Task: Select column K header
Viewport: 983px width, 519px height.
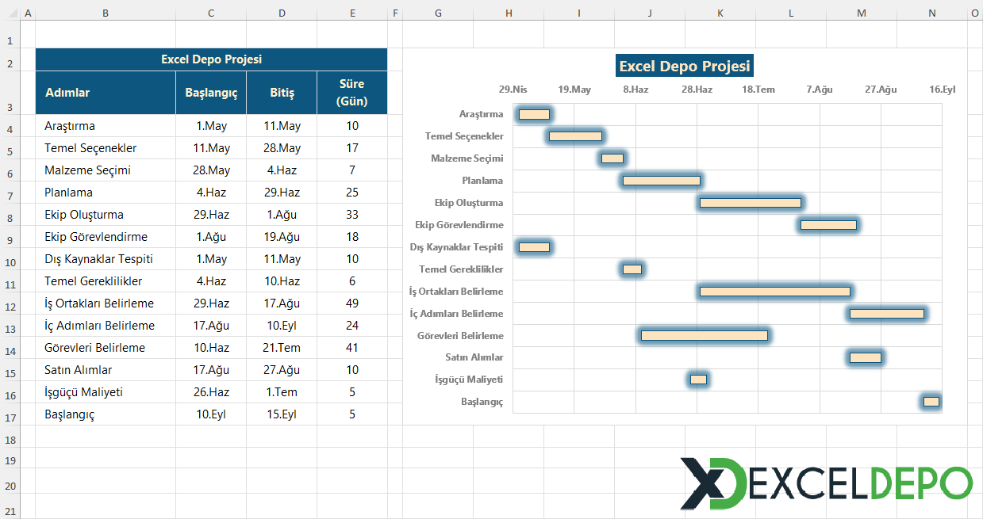Action: tap(720, 13)
